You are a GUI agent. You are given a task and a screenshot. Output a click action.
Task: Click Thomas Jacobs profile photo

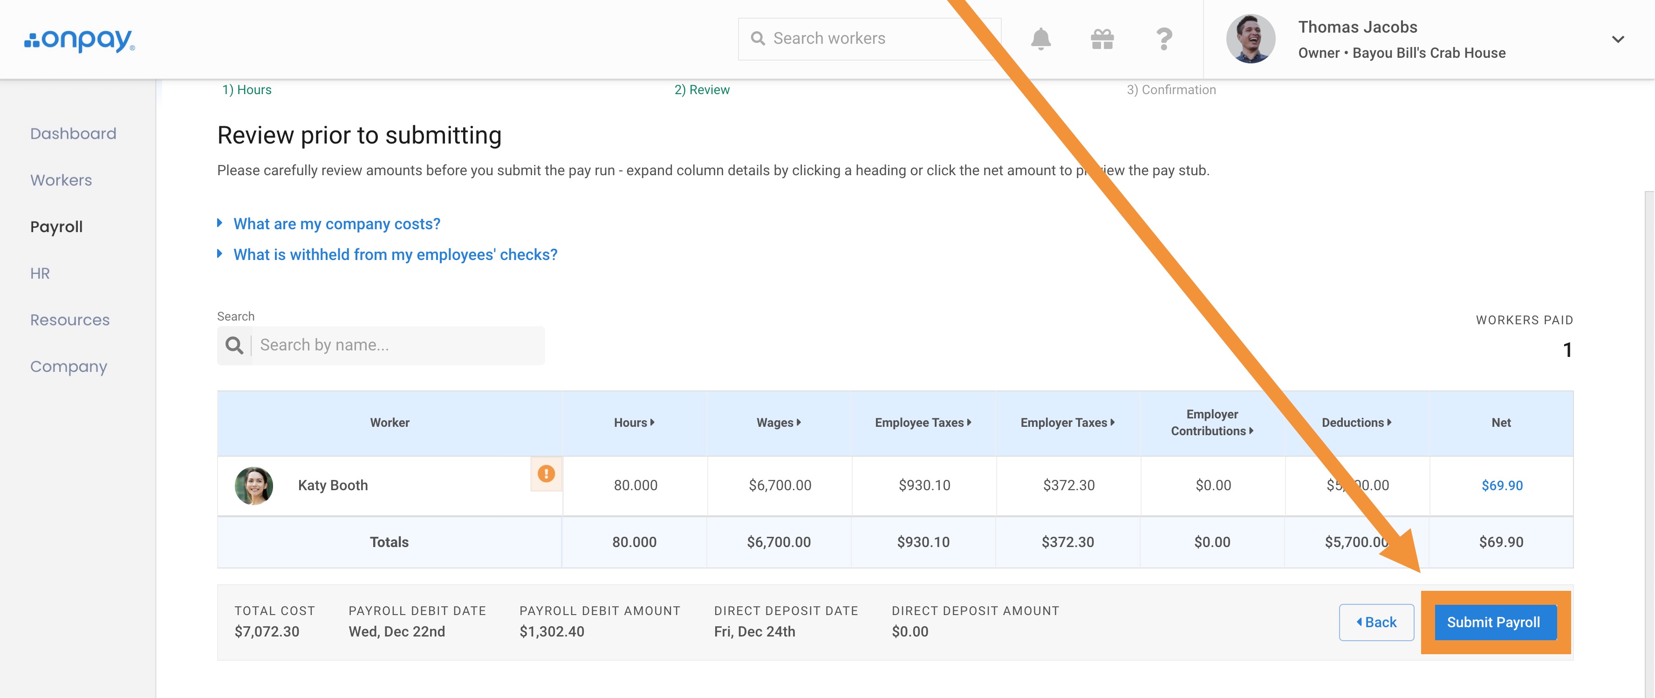coord(1250,39)
